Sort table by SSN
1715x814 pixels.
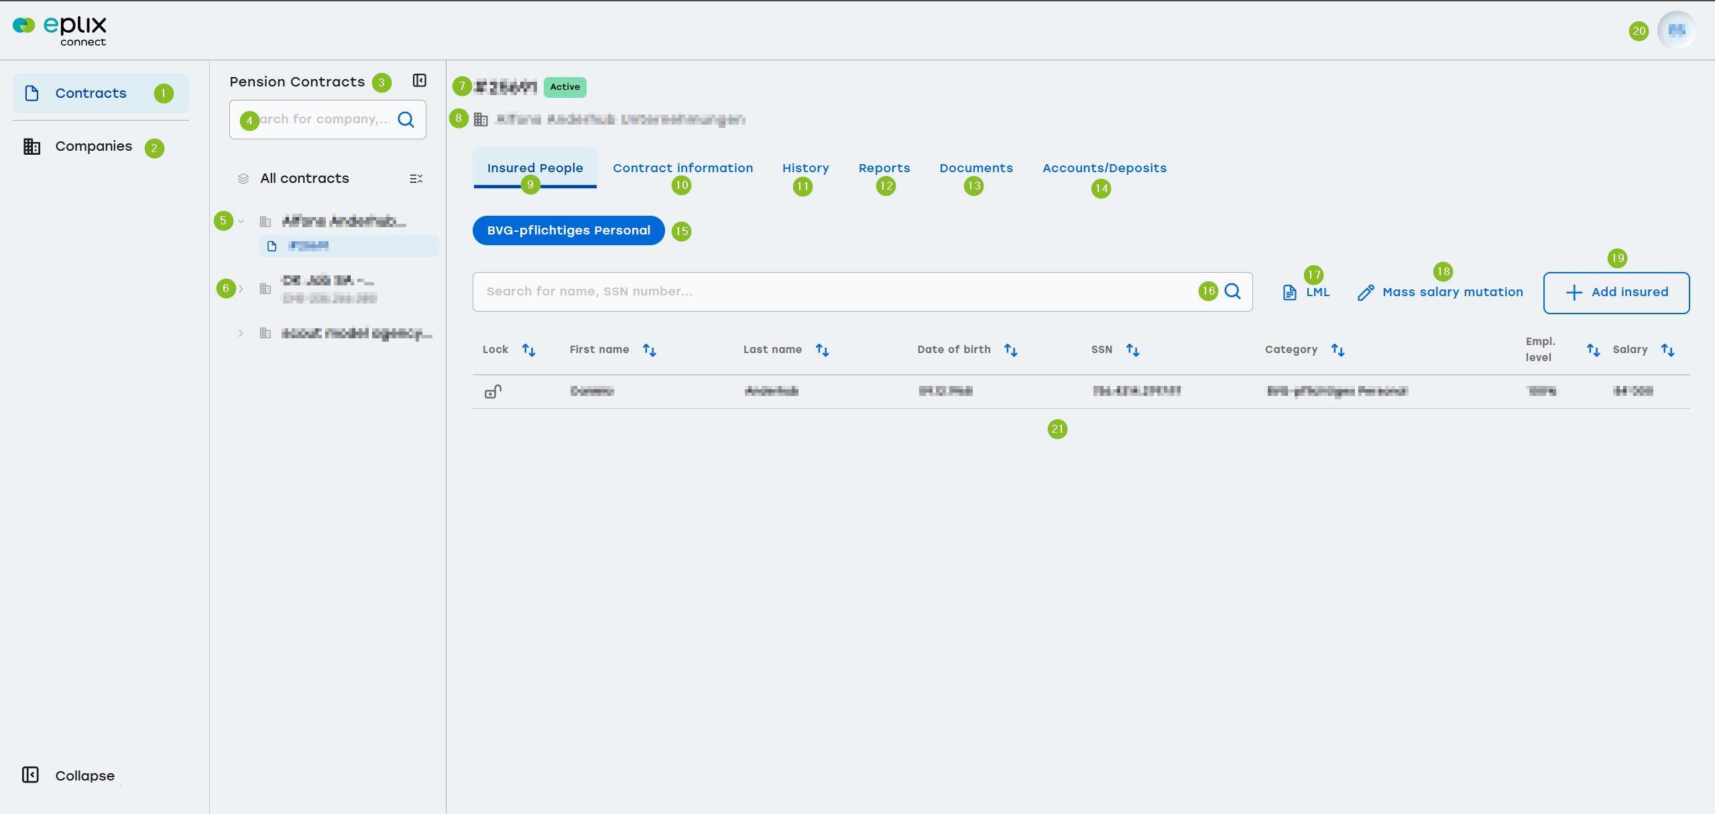pyautogui.click(x=1132, y=350)
